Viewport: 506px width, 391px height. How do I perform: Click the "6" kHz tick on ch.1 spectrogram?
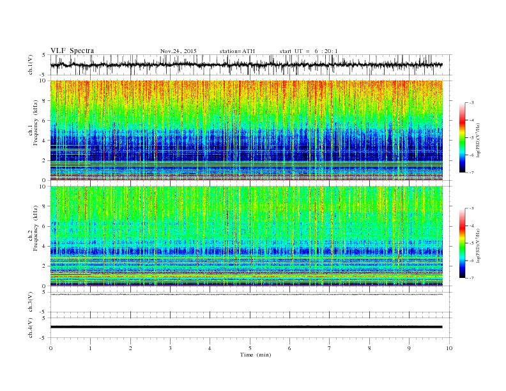[44, 121]
